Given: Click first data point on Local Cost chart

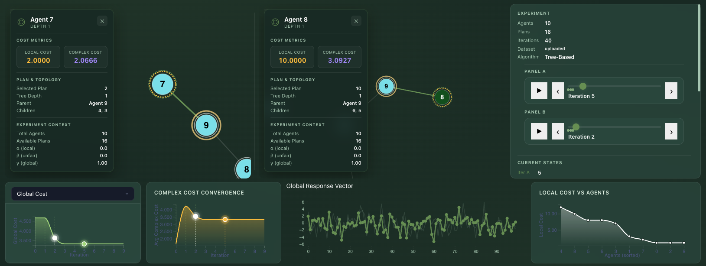Looking at the screenshot, I should pyautogui.click(x=561, y=208).
